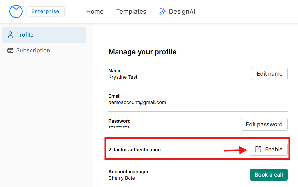Click the Enterprise plan badge

[x=45, y=11]
